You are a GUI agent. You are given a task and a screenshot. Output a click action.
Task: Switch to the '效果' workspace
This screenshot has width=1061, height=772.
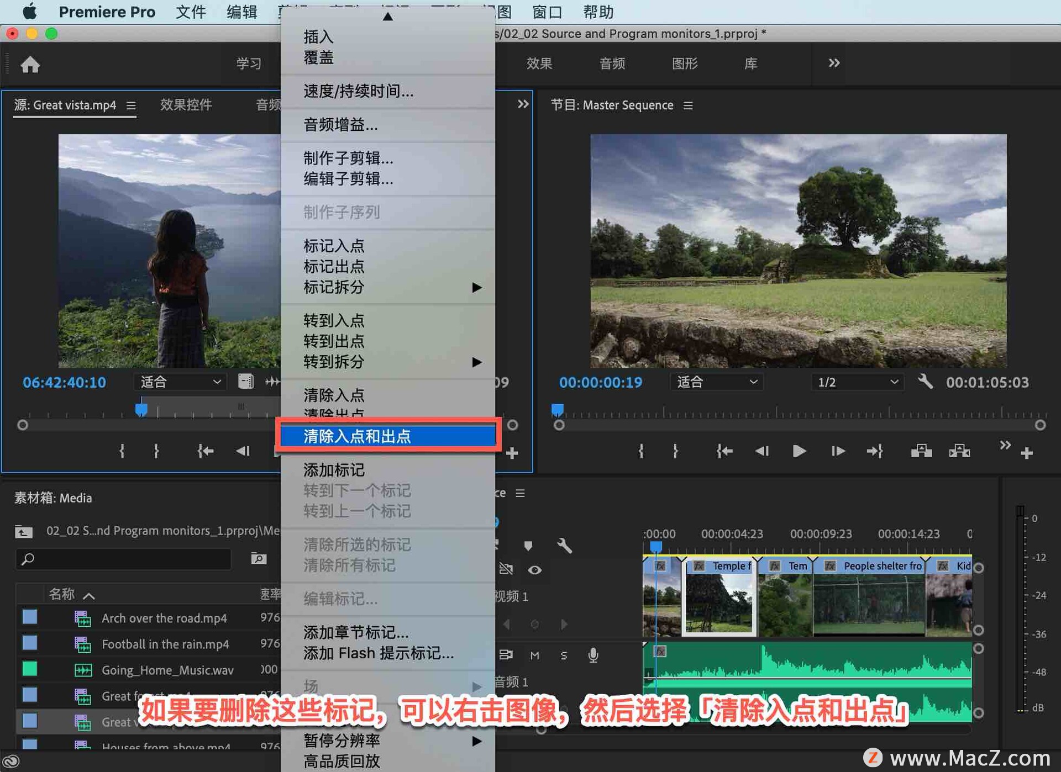point(539,64)
